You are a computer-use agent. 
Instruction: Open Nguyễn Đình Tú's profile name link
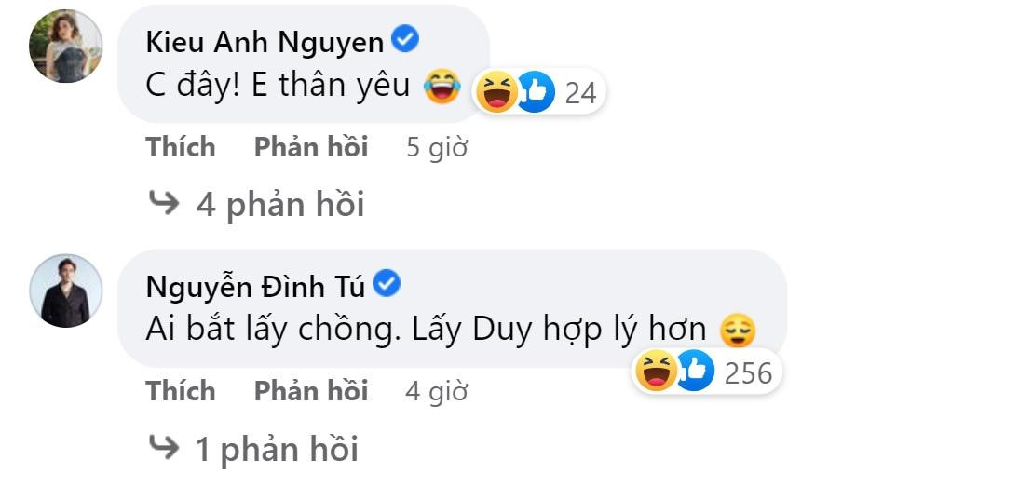click(x=255, y=287)
